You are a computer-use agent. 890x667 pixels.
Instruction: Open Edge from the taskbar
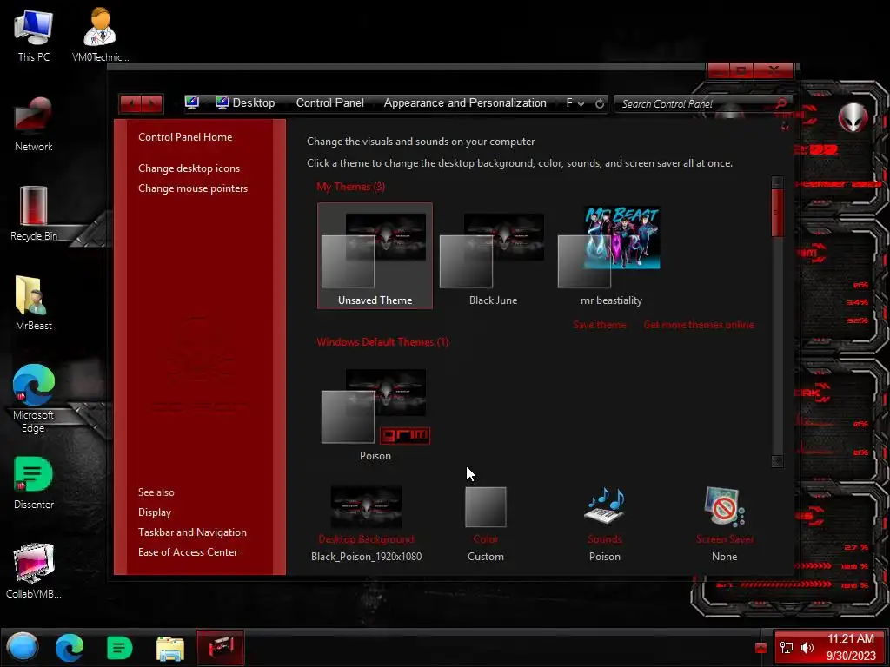70,648
